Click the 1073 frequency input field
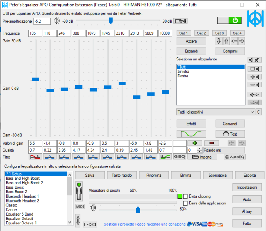The image size is (266, 231). (93, 33)
